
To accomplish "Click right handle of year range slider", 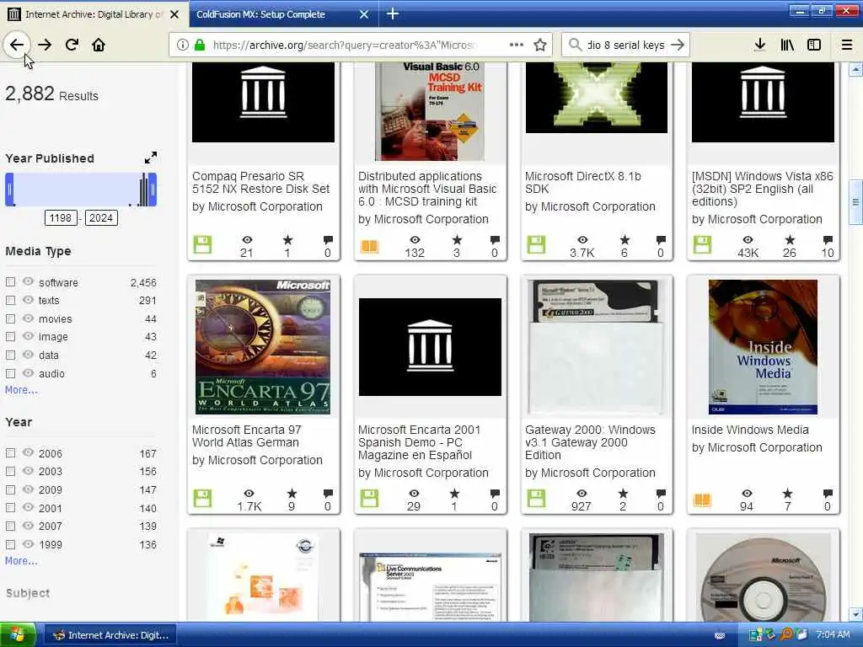I will pos(153,190).
